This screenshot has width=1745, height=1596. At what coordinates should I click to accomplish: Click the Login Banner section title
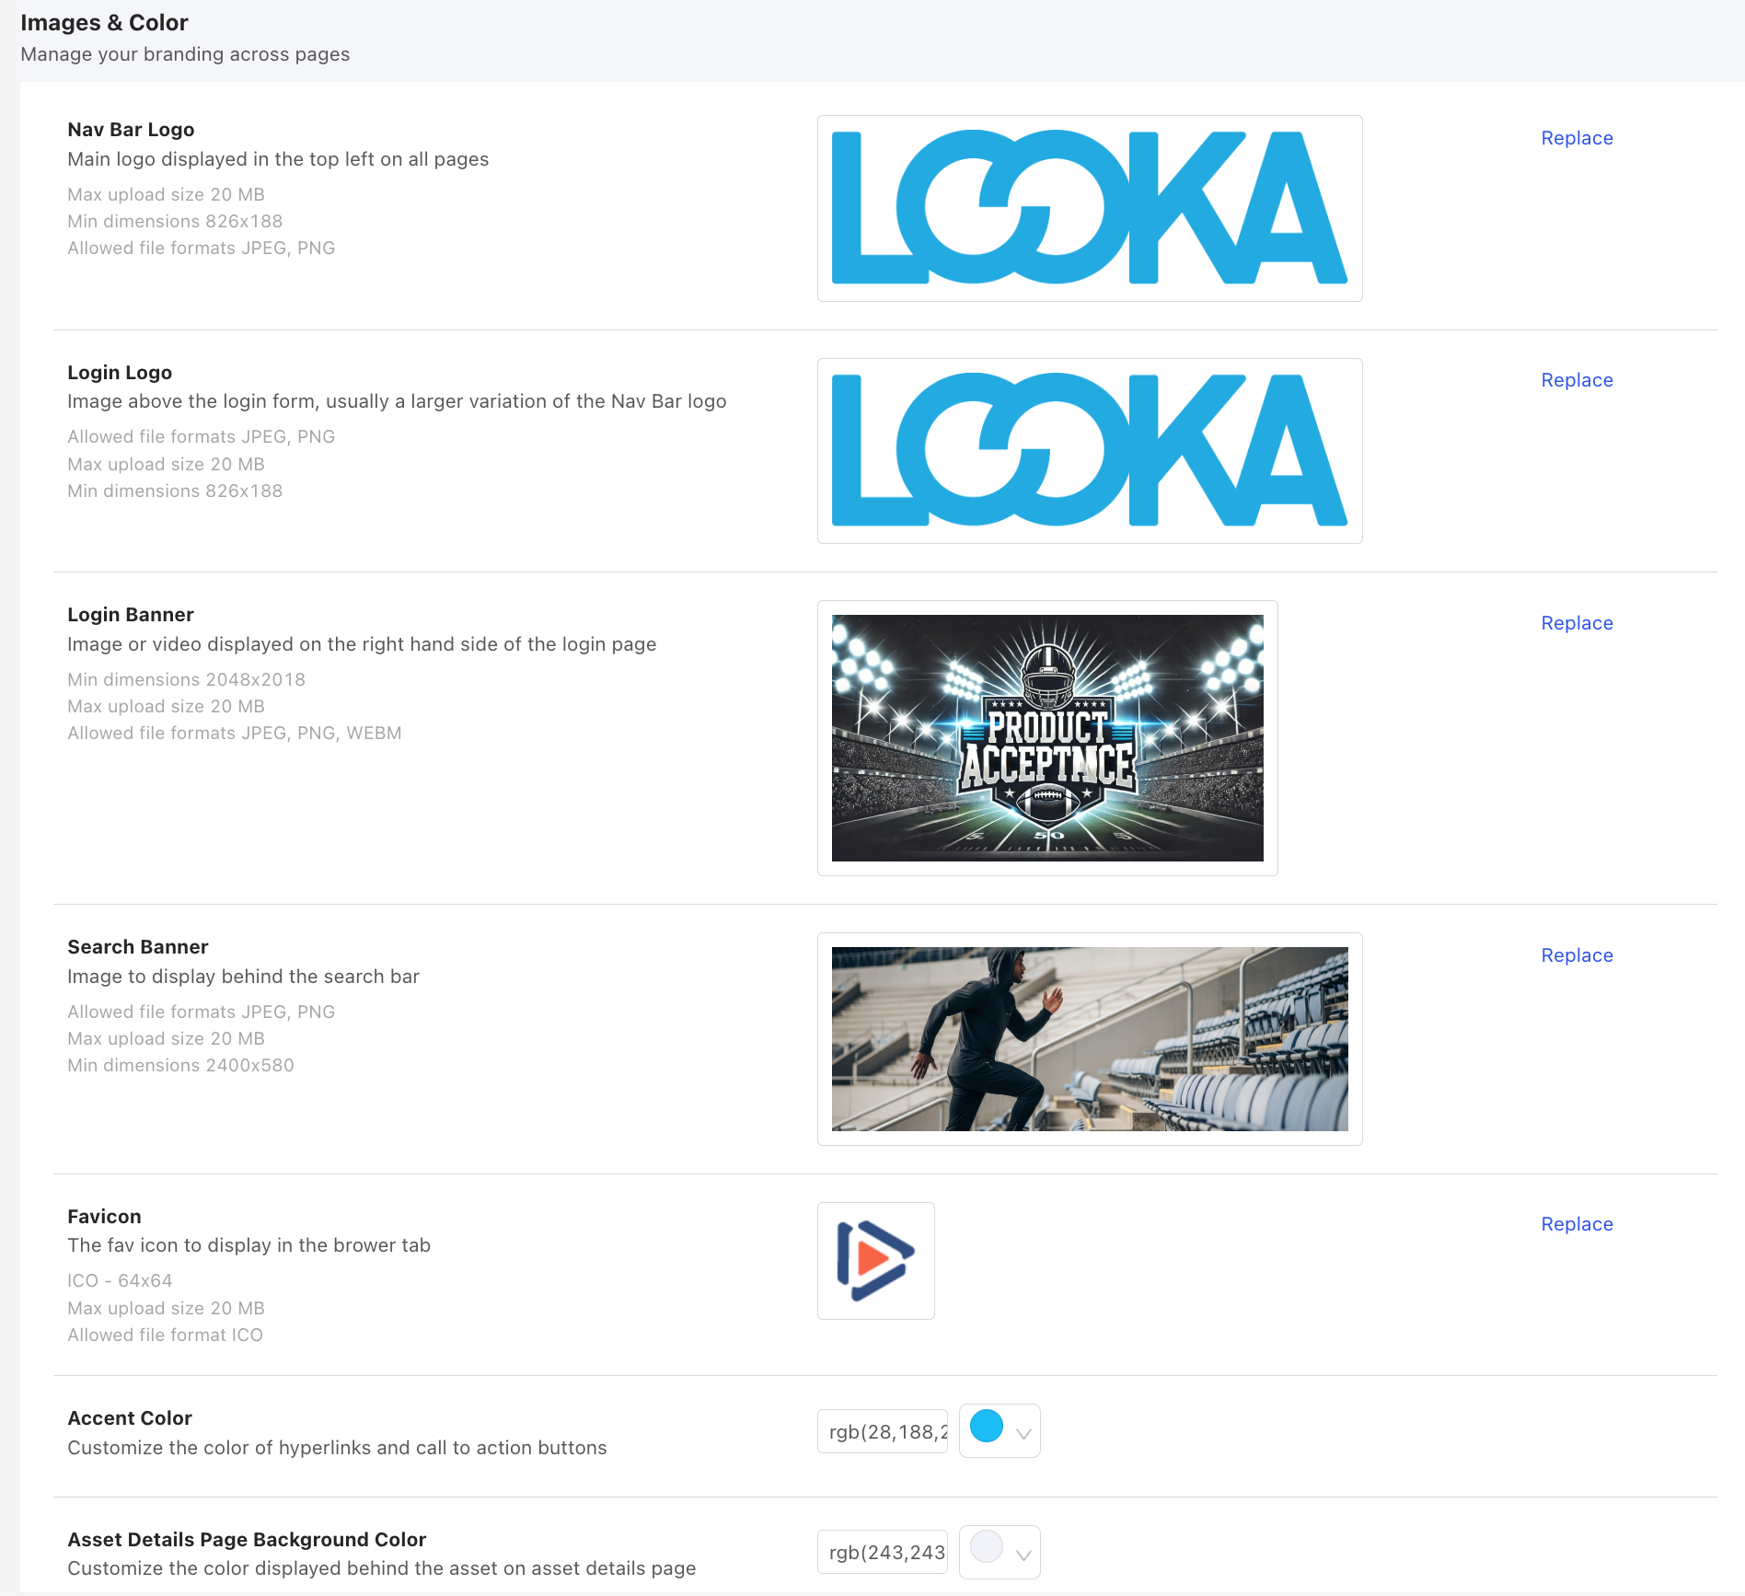131,615
